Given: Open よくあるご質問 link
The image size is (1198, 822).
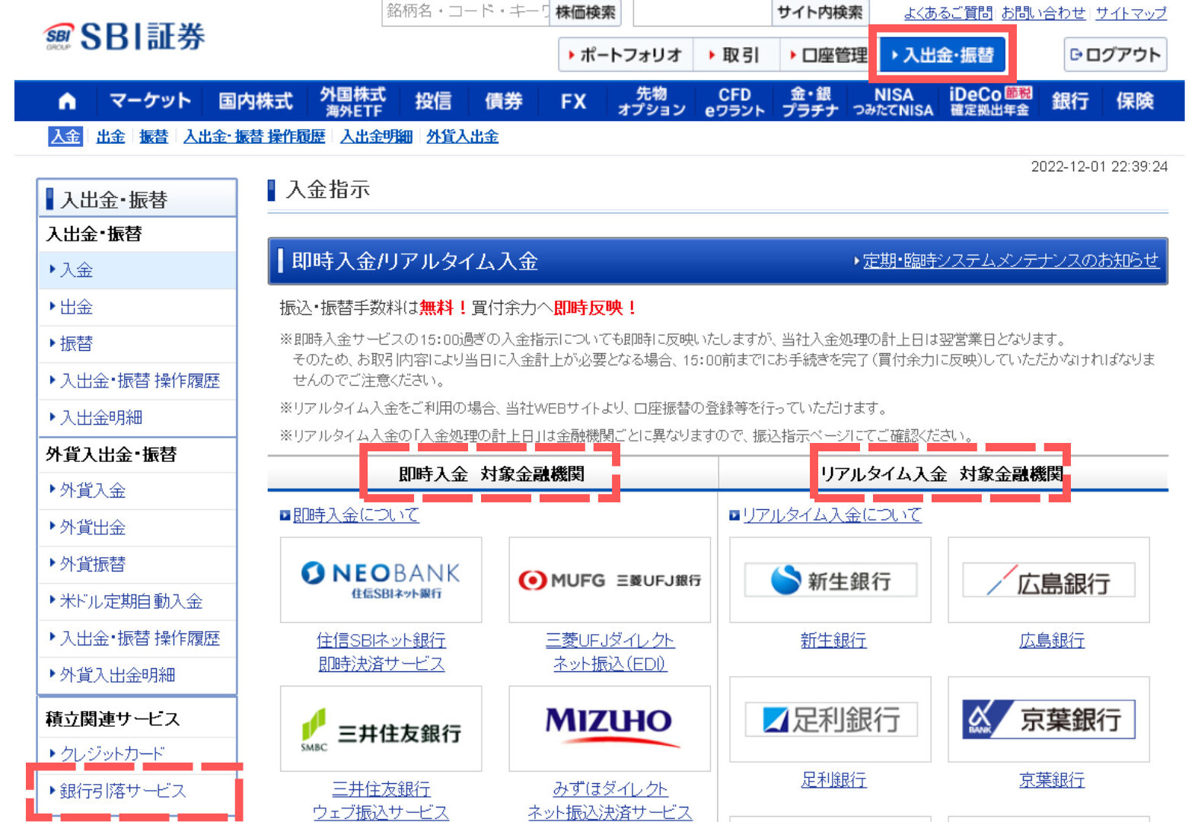Looking at the screenshot, I should [x=948, y=13].
